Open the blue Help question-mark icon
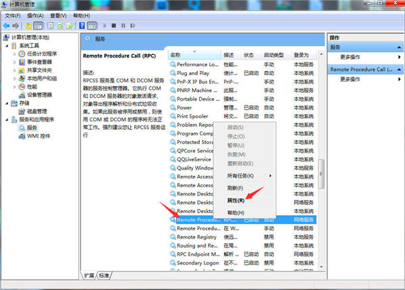This screenshot has width=405, height=290. click(x=82, y=26)
